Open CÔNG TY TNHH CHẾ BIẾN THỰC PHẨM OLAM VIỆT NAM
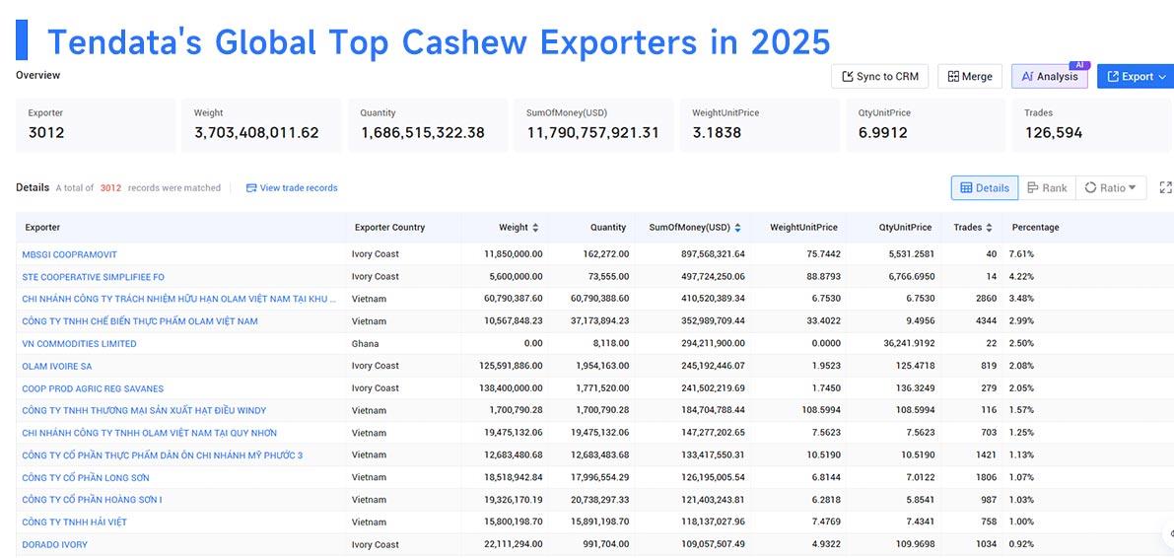 pos(140,321)
